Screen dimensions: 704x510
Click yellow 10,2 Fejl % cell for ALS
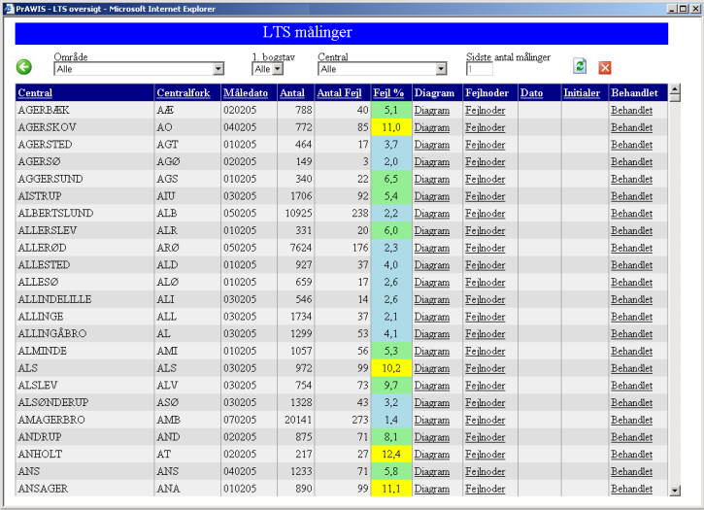[x=391, y=368]
